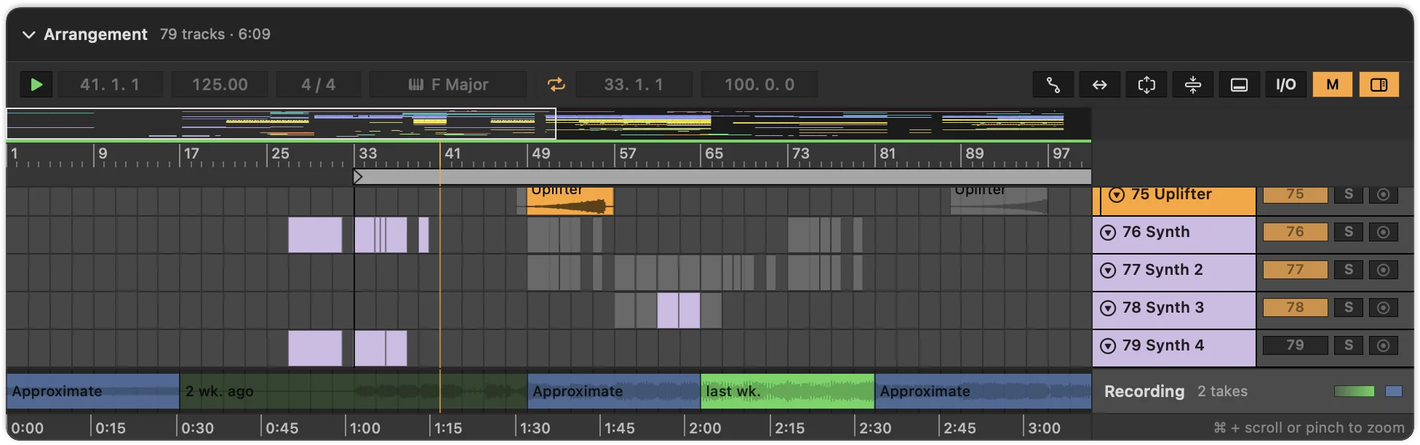Click the blue take color swatch
The width and height of the screenshot is (1420, 445).
point(1394,391)
